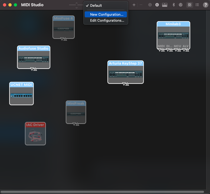This screenshot has height=194, width=210.
Task: Click the help question mark button
Action: point(205,5)
